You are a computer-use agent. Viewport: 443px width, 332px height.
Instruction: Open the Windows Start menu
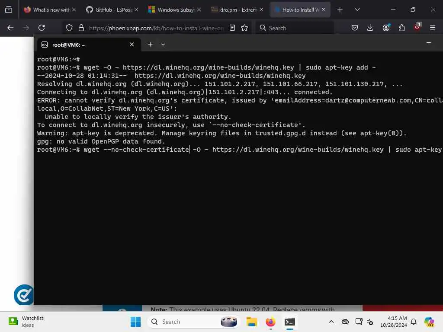[x=135, y=322]
